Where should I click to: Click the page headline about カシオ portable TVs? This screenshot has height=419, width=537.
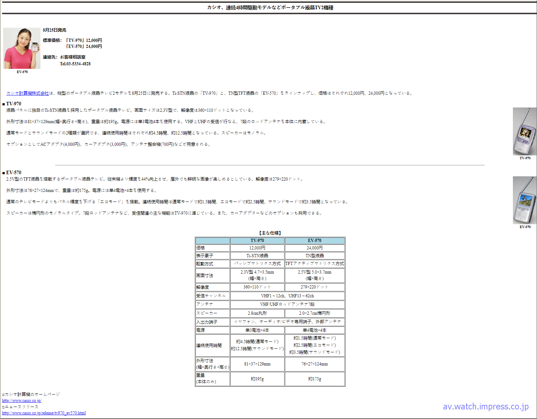[x=270, y=7]
